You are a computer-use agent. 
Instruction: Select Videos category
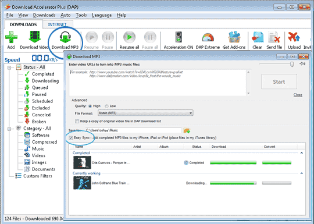click(38, 156)
